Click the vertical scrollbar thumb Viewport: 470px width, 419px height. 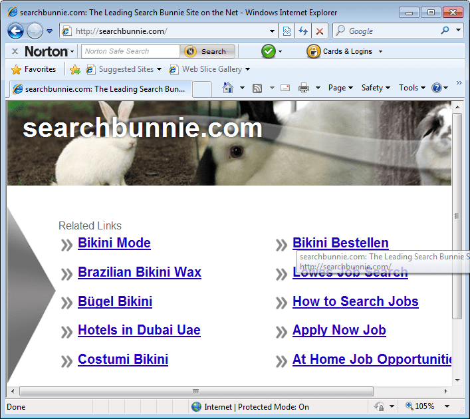point(457,216)
